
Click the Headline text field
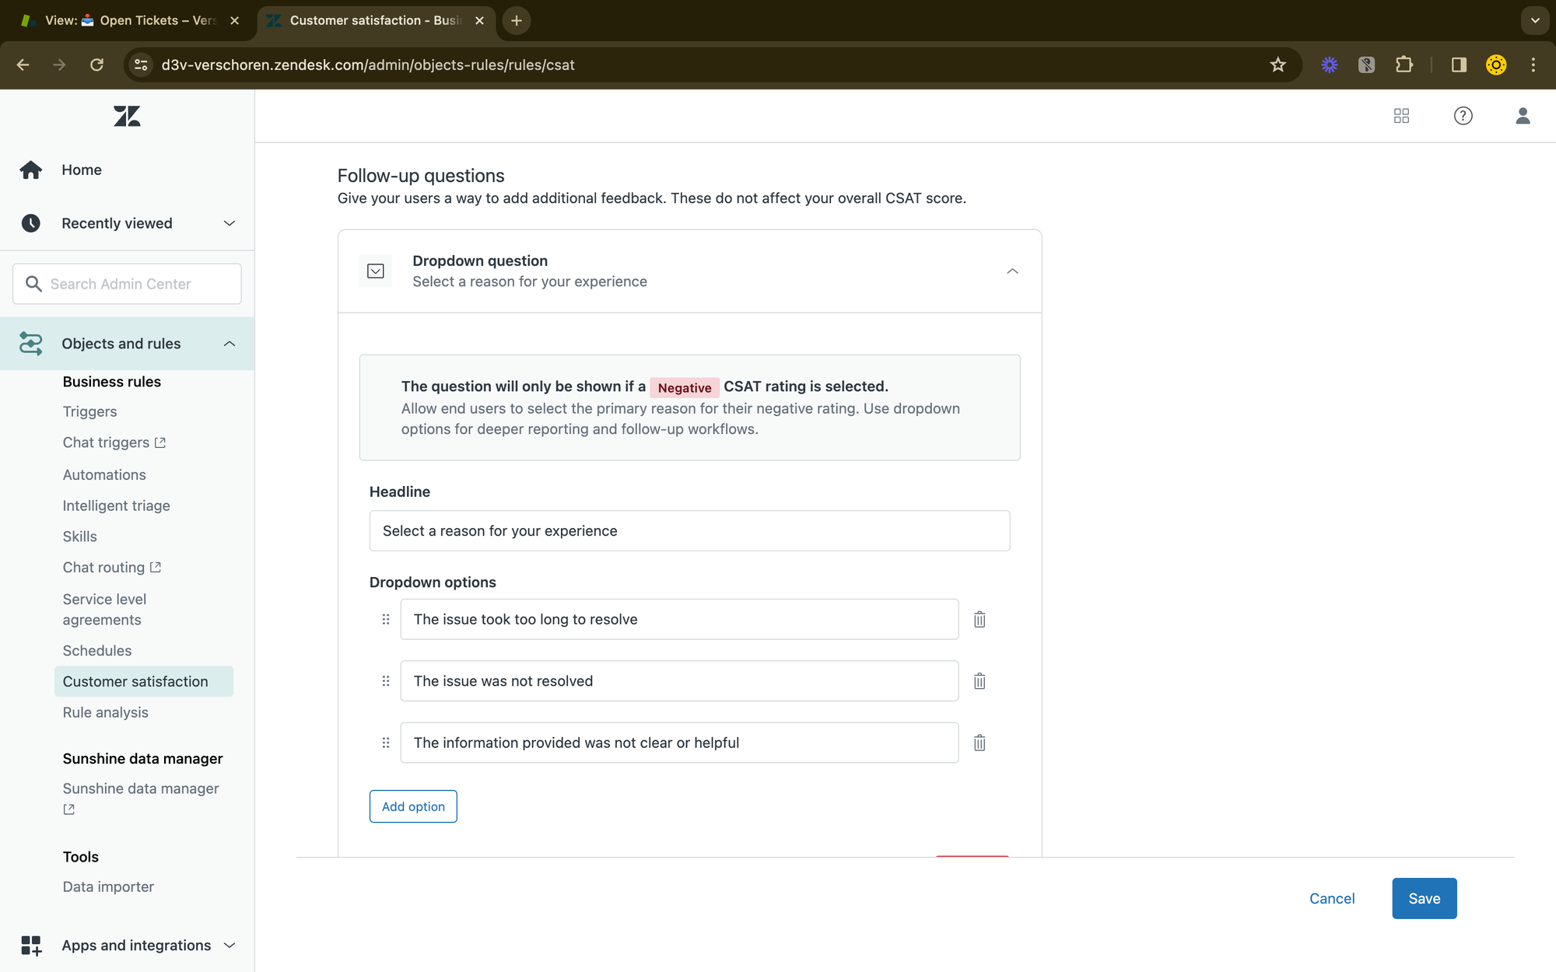tap(689, 531)
